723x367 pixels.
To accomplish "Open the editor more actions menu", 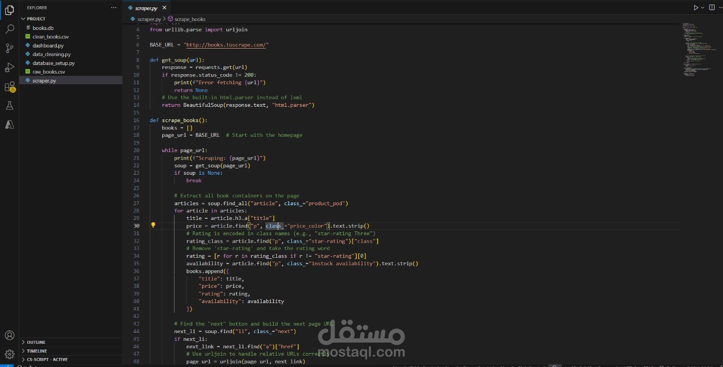I will click(x=720, y=8).
